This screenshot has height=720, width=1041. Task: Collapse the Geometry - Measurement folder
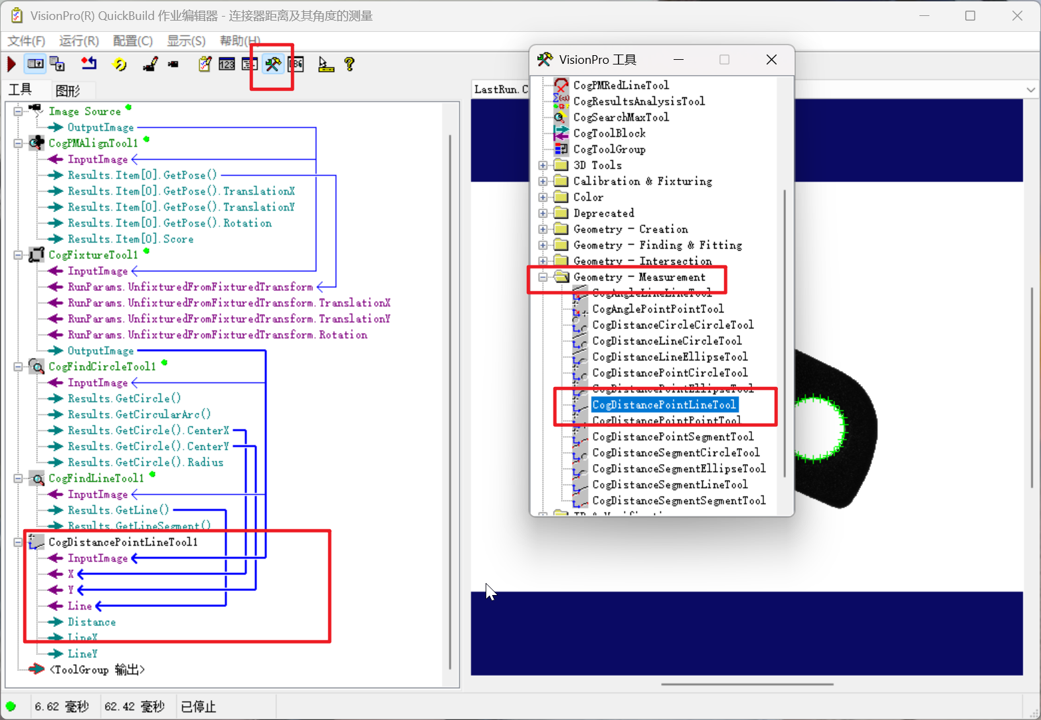point(543,277)
